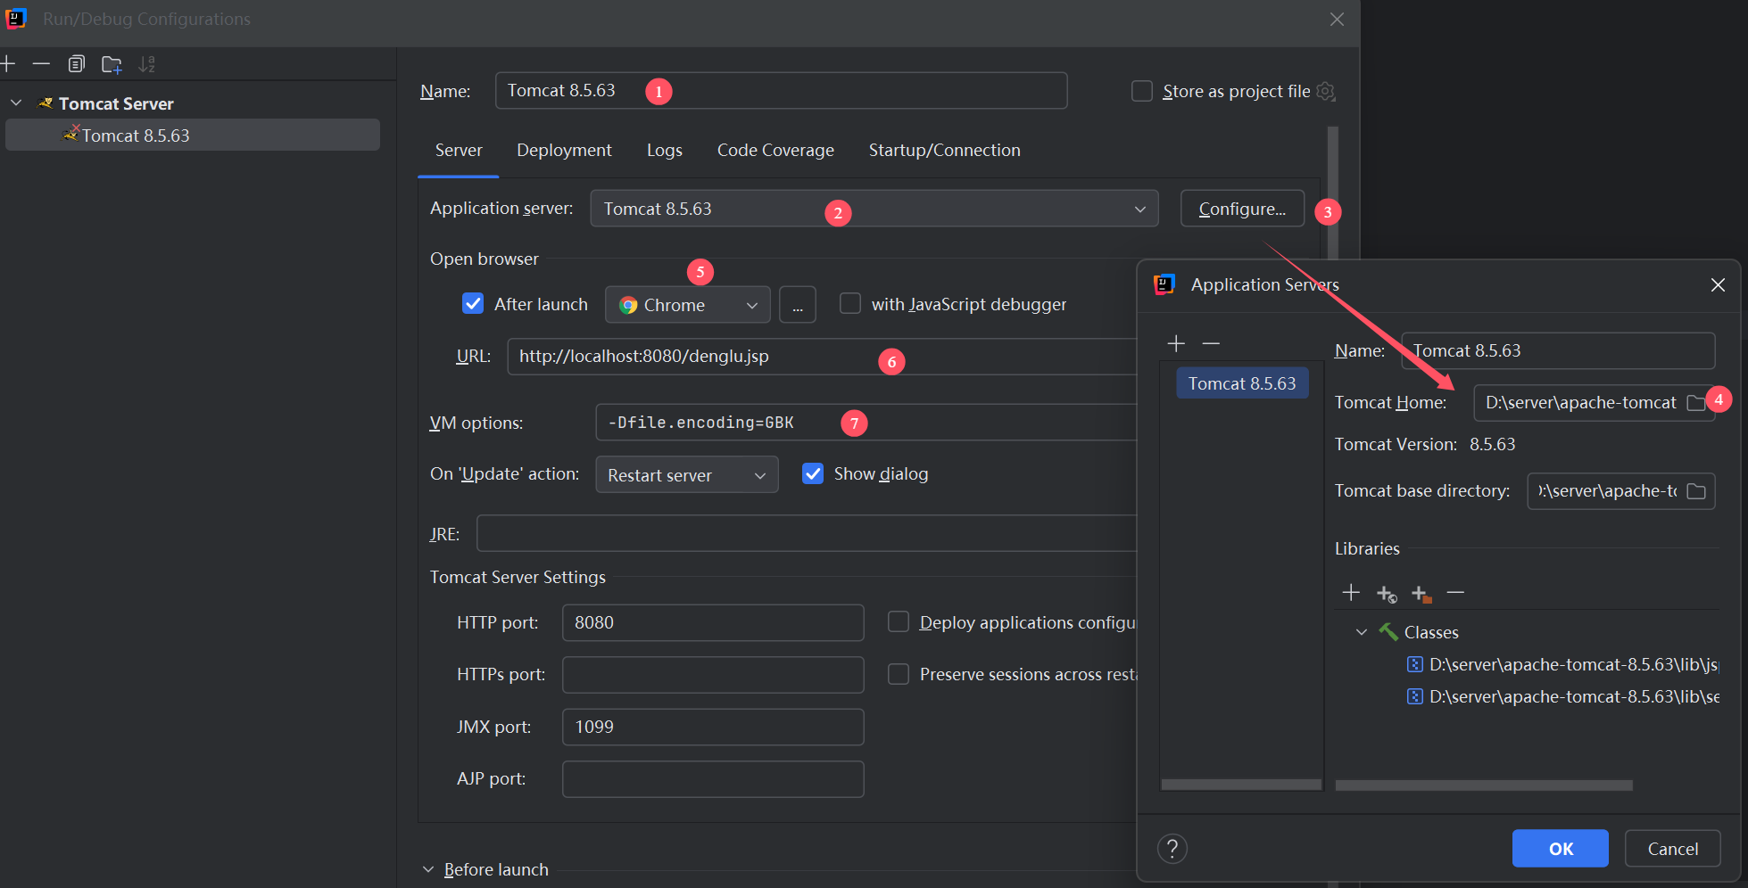This screenshot has height=888, width=1748.
Task: Click the add new configuration plus icon
Action: click(8, 64)
